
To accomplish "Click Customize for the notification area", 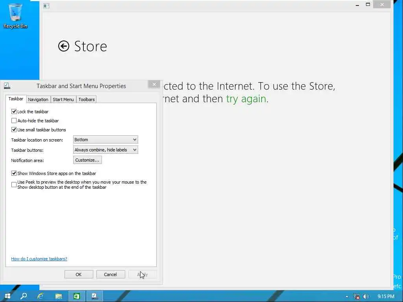I will point(87,160).
